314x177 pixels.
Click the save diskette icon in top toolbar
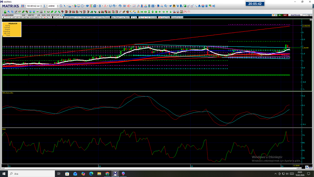pos(23,6)
